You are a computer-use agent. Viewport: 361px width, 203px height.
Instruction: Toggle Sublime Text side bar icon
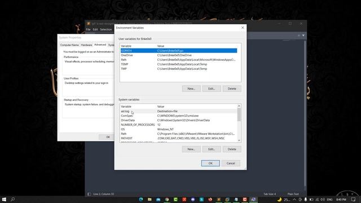tap(89, 194)
